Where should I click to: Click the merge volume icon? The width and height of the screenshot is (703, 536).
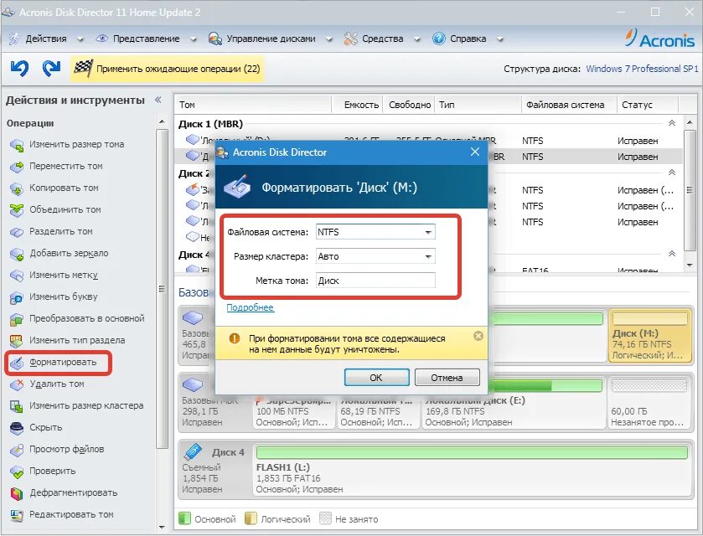click(x=17, y=210)
